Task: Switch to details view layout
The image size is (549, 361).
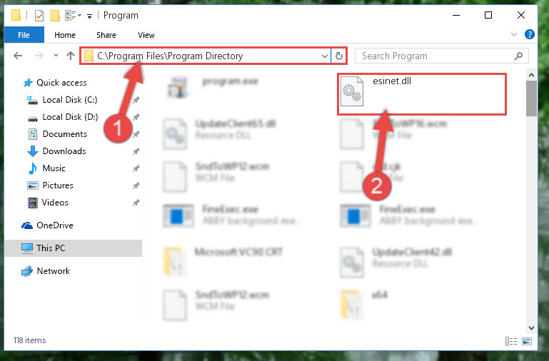Action: 511,341
